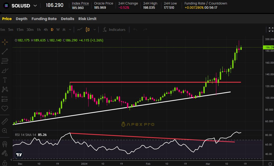Click the 24H High value 198.035
274x166 pixels.
[149, 8]
